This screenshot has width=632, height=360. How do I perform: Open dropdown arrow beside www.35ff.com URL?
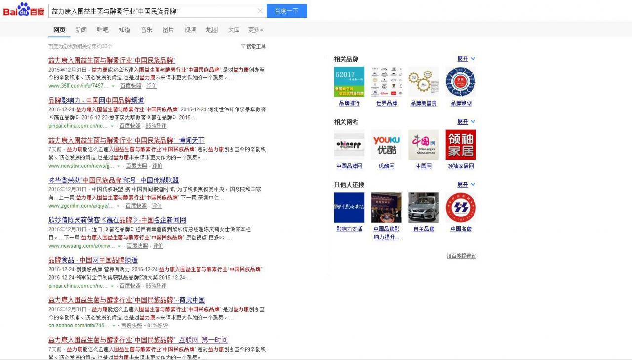click(113, 86)
